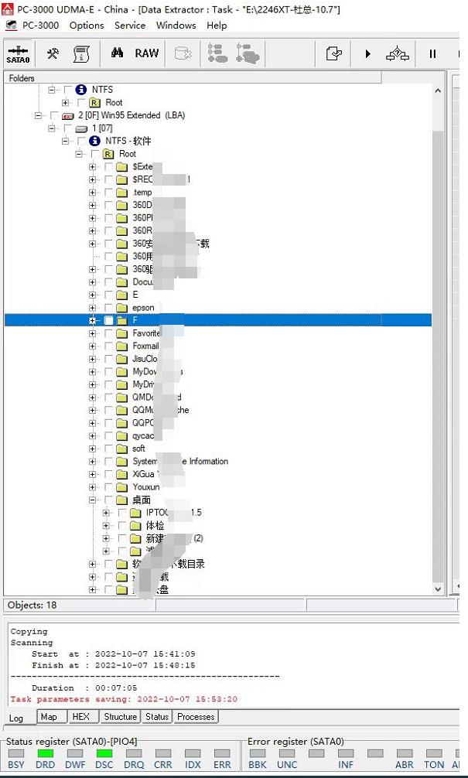Click the Win95 Extended partition icon
Screen dimensions: 468x778
(68, 115)
